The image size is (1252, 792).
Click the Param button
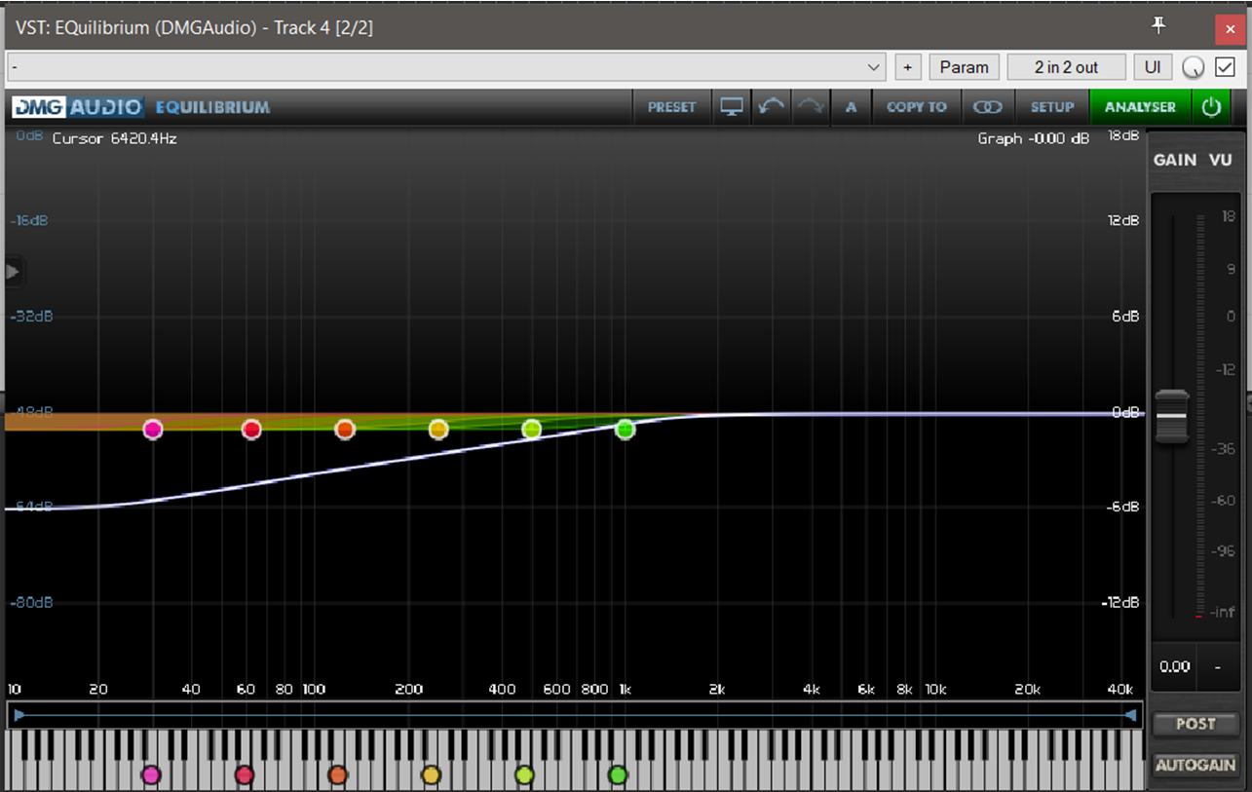coord(965,67)
